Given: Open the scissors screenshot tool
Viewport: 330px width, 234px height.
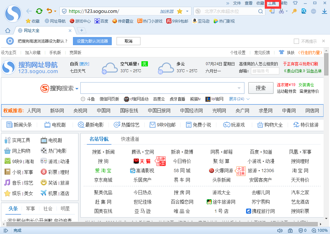Looking at the screenshot, I should [x=281, y=11].
